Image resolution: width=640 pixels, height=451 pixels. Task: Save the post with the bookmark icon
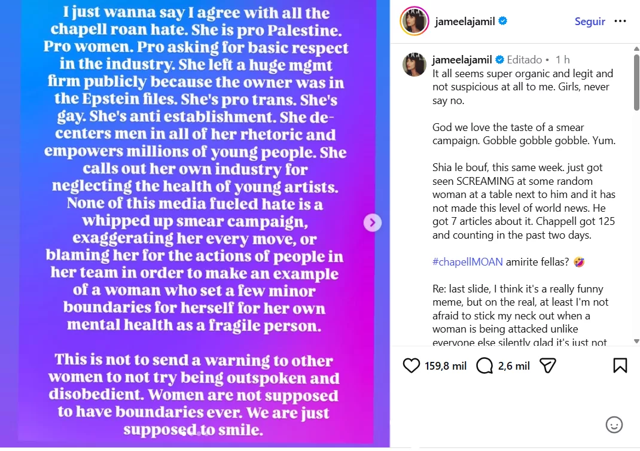(620, 365)
